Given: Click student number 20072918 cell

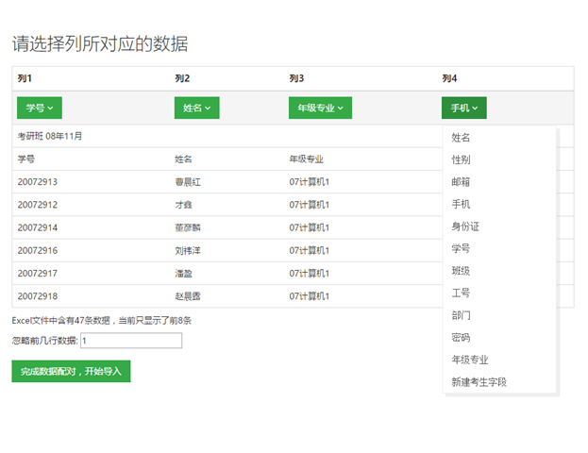Looking at the screenshot, I should point(38,296).
